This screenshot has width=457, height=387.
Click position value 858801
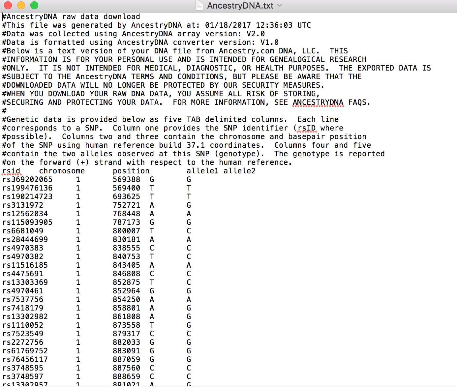coord(127,308)
